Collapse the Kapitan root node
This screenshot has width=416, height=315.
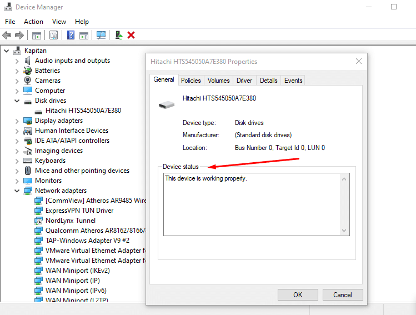(x=7, y=51)
